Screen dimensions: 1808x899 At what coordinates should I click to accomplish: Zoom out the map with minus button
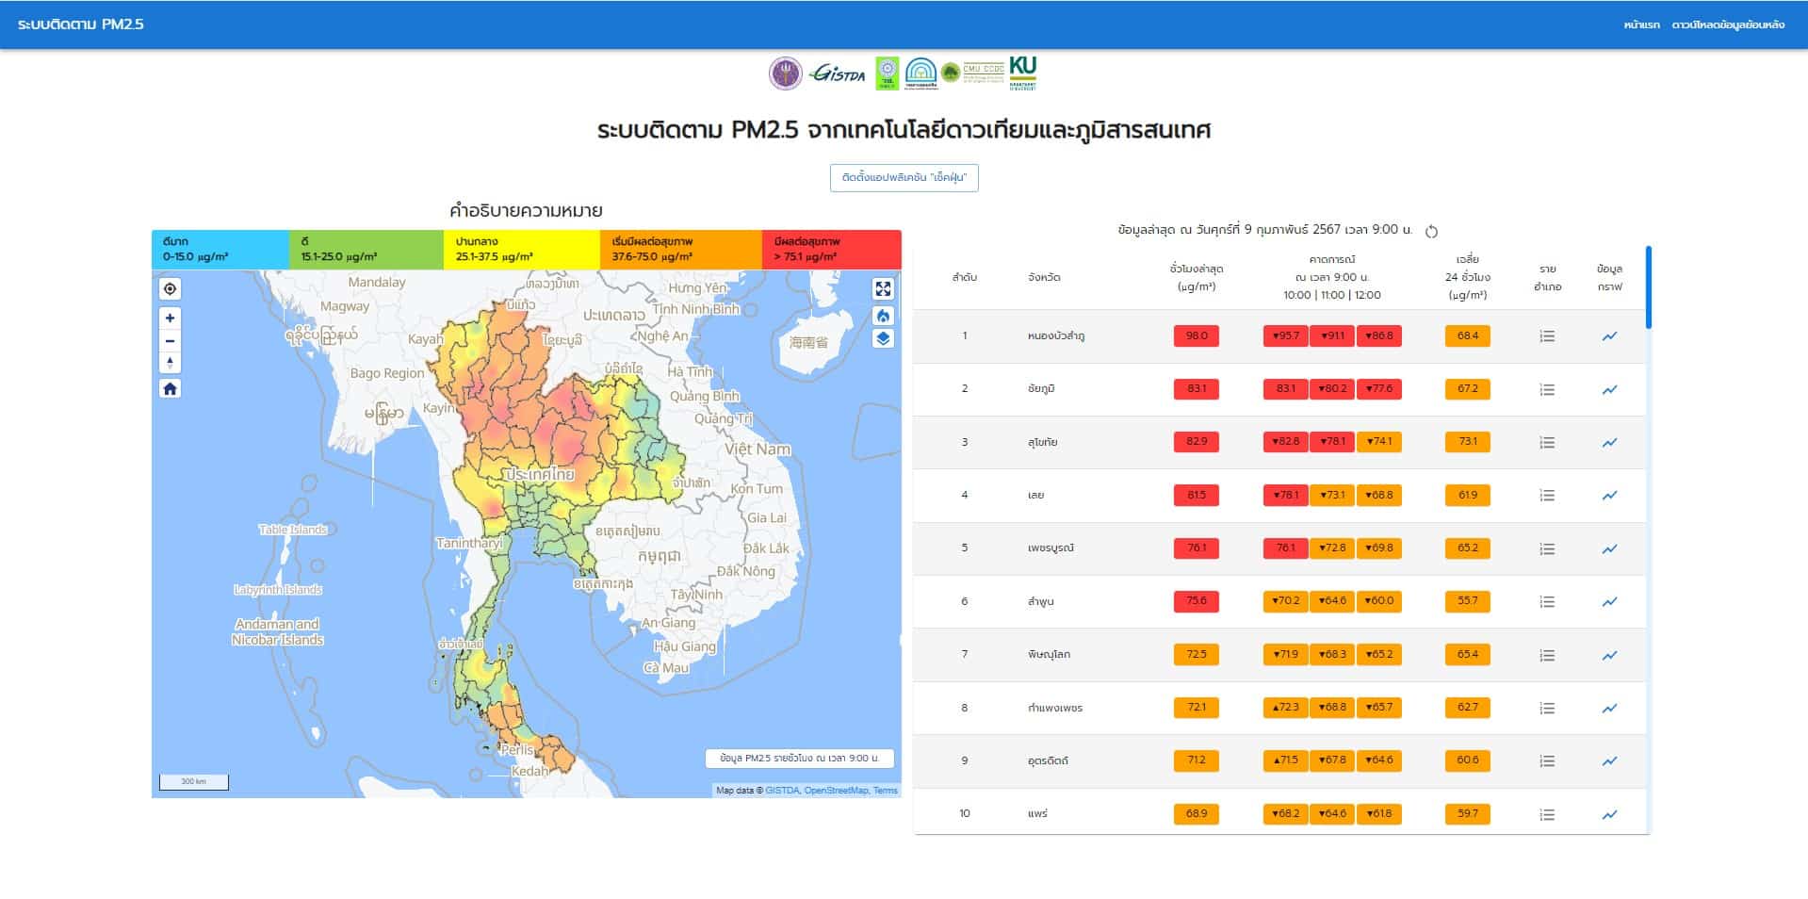pos(170,341)
